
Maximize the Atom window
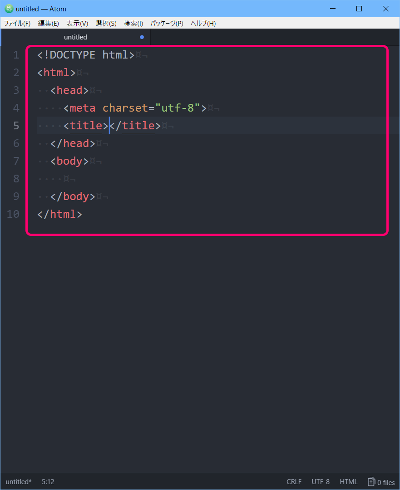coord(359,9)
